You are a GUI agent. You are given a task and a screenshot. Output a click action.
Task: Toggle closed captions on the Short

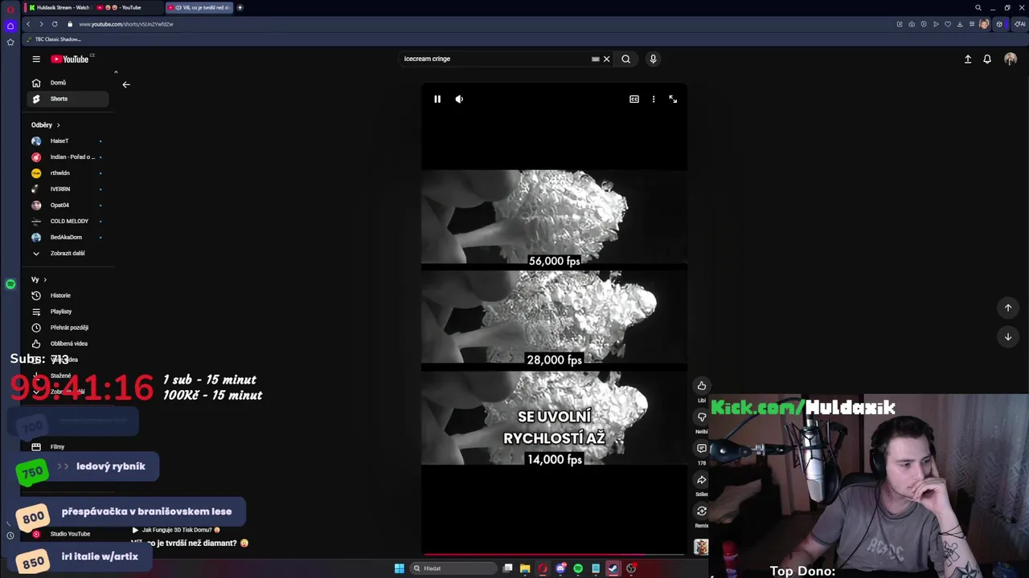pyautogui.click(x=634, y=99)
